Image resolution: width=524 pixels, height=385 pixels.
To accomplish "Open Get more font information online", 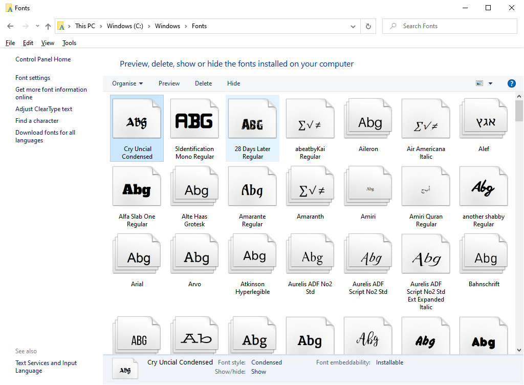I will tap(51, 93).
